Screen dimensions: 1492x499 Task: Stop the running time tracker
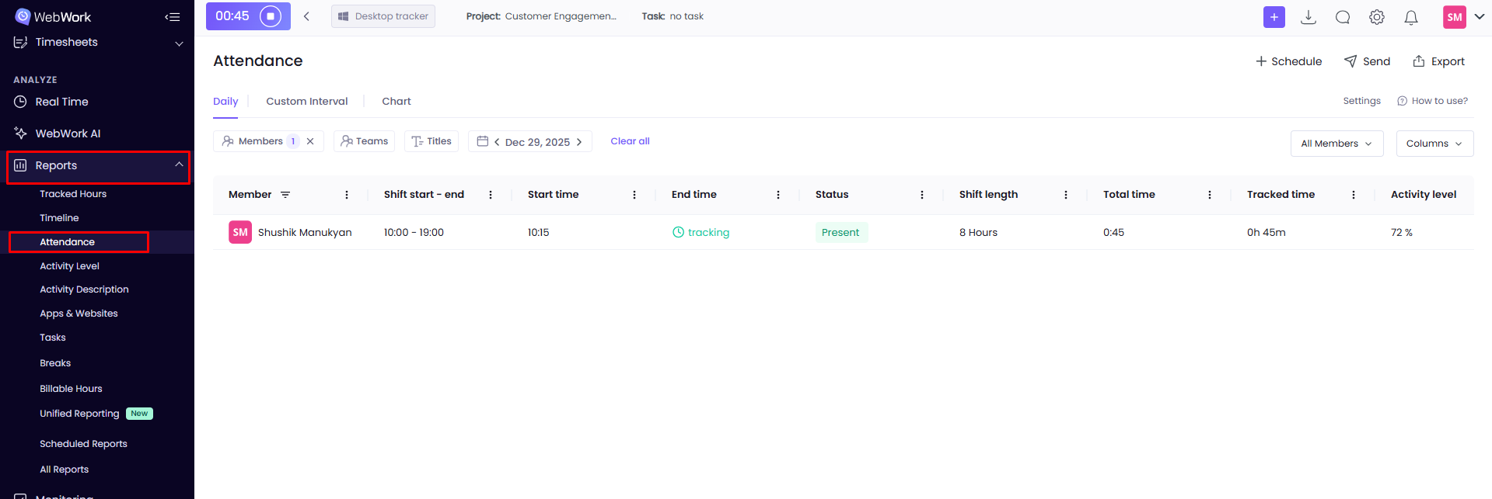271,16
